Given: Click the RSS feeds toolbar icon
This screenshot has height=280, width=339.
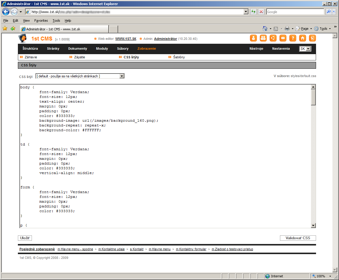Looking at the screenshot, I should [x=276, y=29].
